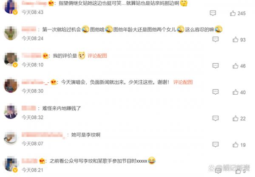Like the 难怪来内地赚钱了 comment
This screenshot has width=255, height=177.
point(235,118)
